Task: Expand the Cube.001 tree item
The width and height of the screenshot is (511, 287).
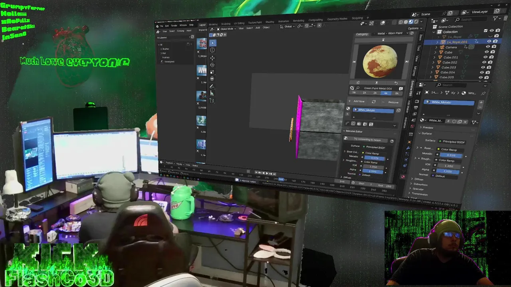Action: [434, 57]
